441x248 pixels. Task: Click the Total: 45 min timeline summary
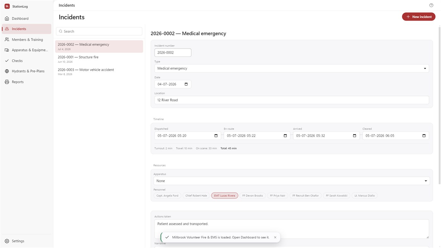(x=229, y=148)
